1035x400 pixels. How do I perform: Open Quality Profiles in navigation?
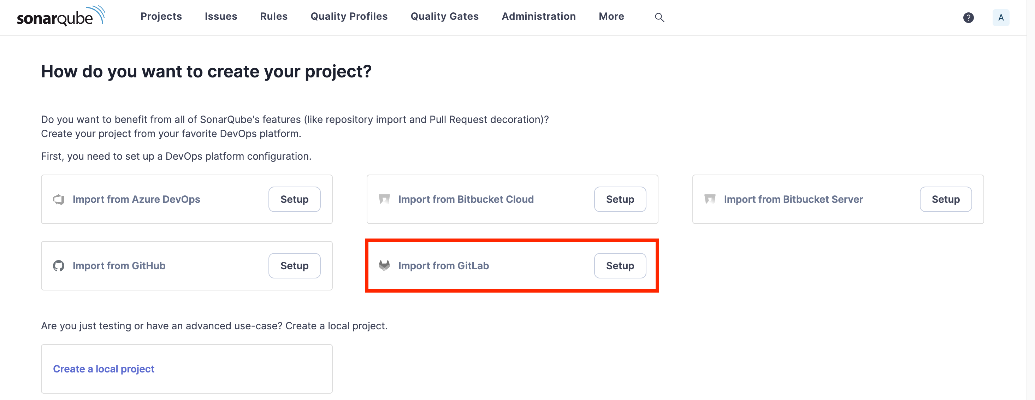click(x=349, y=17)
